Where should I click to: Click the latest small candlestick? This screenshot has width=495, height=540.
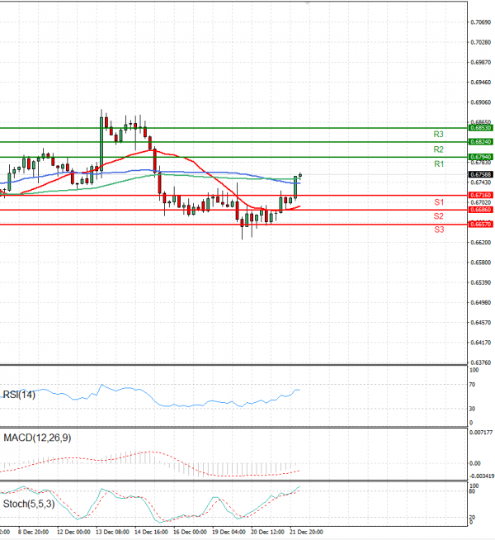[300, 176]
